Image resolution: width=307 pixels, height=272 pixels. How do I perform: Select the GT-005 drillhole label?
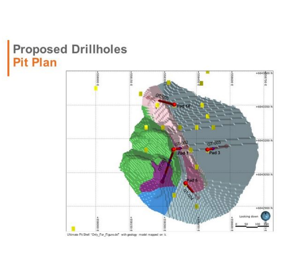coord(162,96)
